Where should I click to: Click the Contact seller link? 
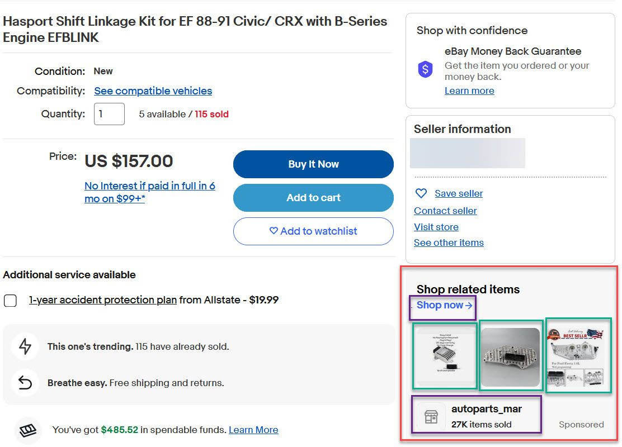(x=445, y=211)
